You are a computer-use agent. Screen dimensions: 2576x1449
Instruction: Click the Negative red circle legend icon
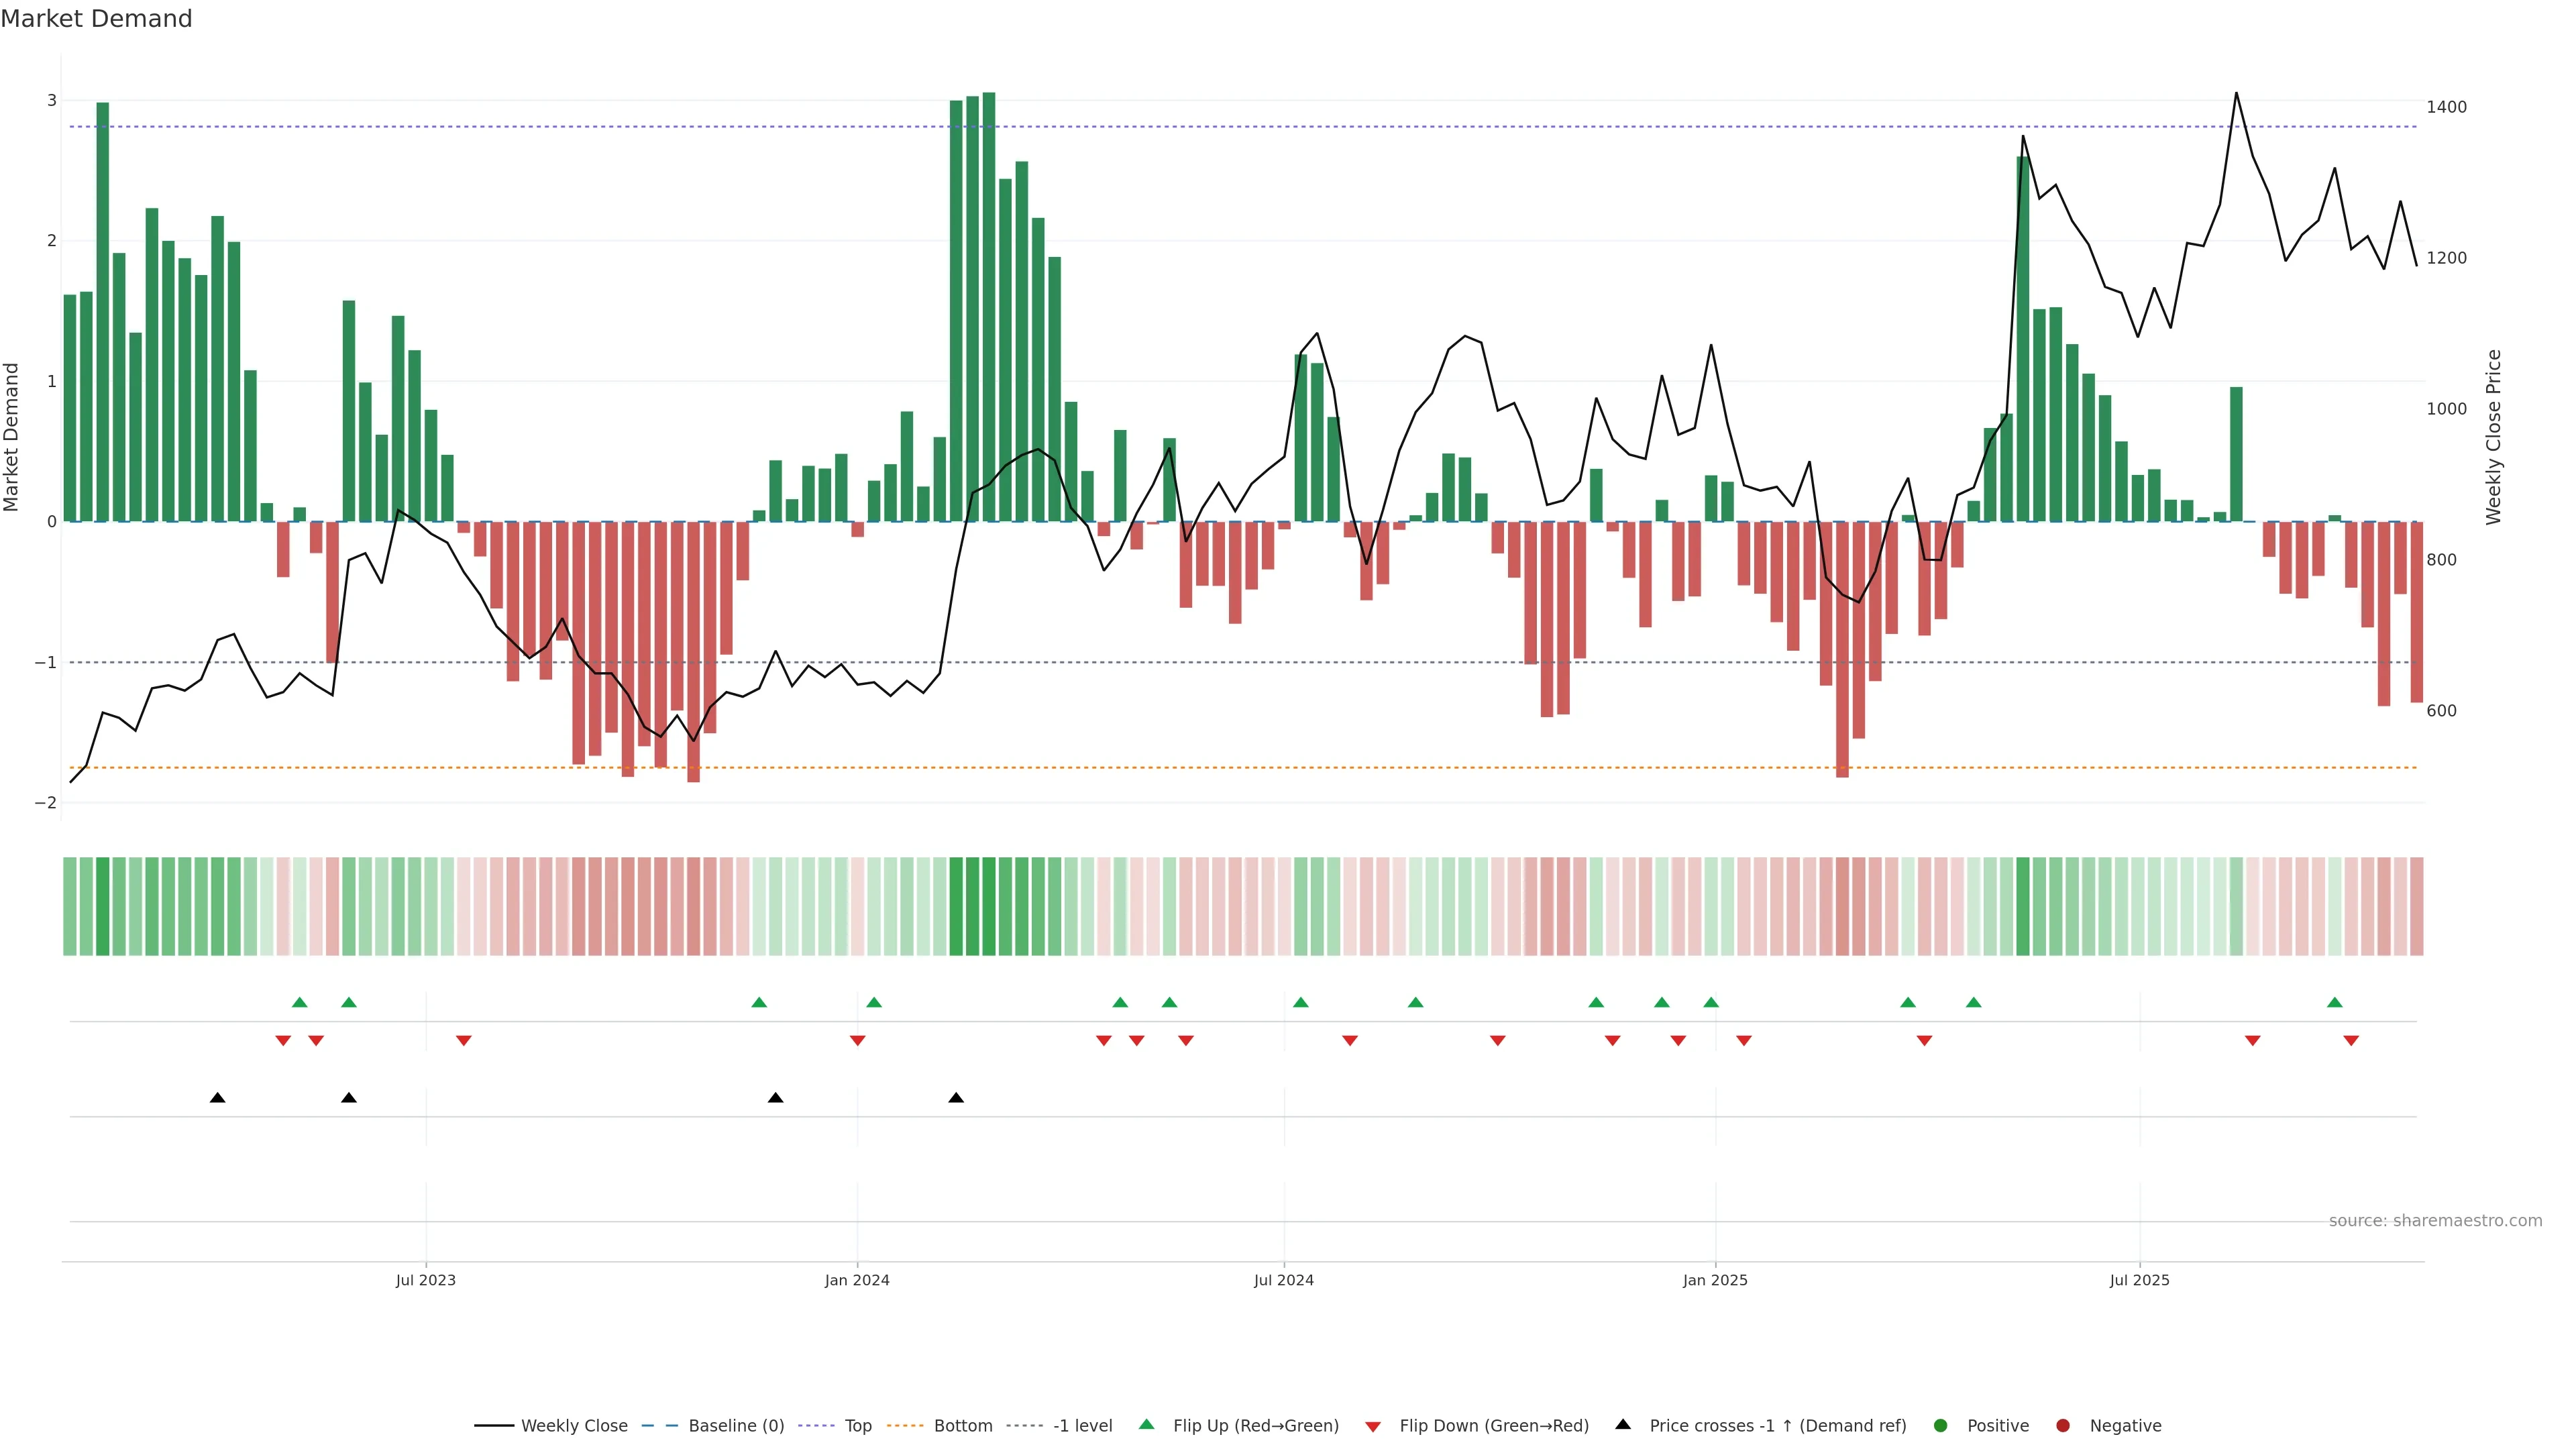click(2063, 1426)
